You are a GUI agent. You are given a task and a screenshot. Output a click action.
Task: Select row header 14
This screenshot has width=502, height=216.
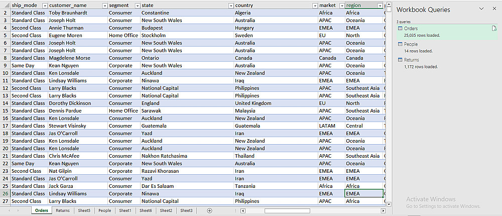tap(5, 103)
